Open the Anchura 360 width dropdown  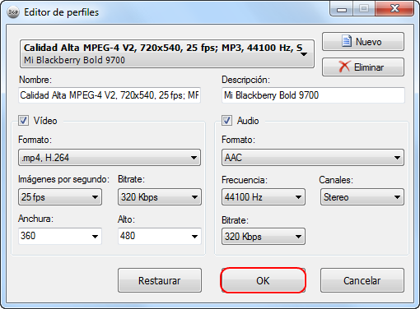point(60,236)
